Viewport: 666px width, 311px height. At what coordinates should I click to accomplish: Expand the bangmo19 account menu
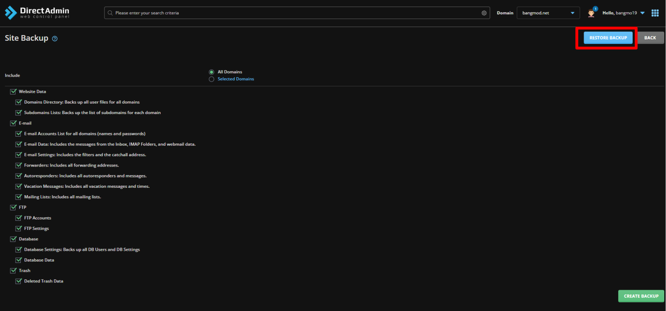pyautogui.click(x=642, y=13)
